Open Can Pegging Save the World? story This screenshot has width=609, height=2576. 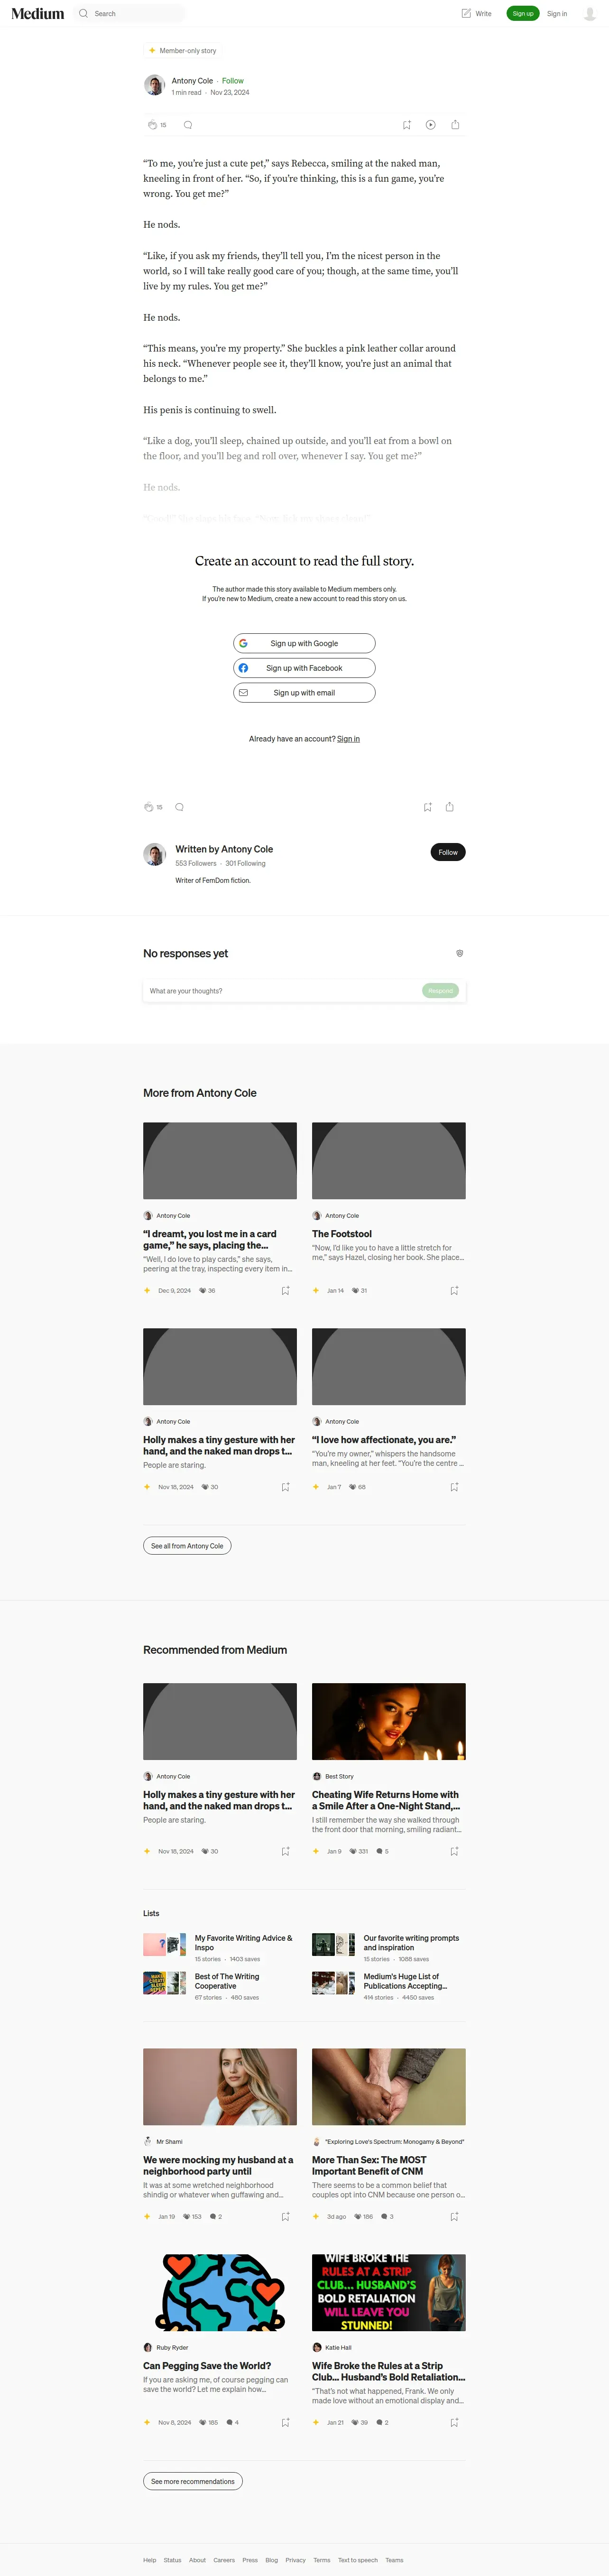pyautogui.click(x=207, y=2366)
